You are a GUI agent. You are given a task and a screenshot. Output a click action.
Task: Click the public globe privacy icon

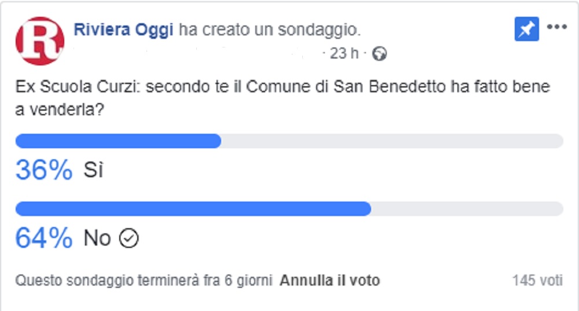(379, 54)
